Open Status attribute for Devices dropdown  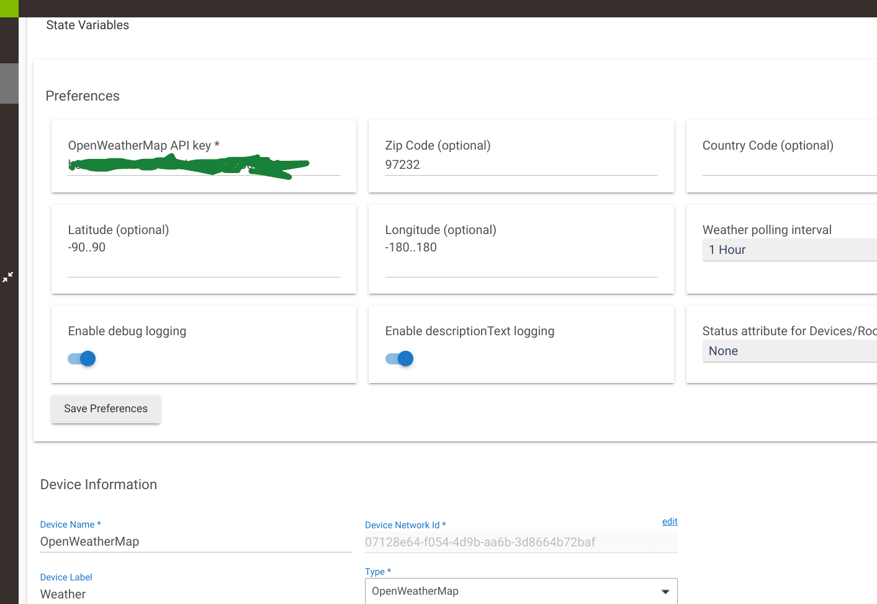pos(789,351)
